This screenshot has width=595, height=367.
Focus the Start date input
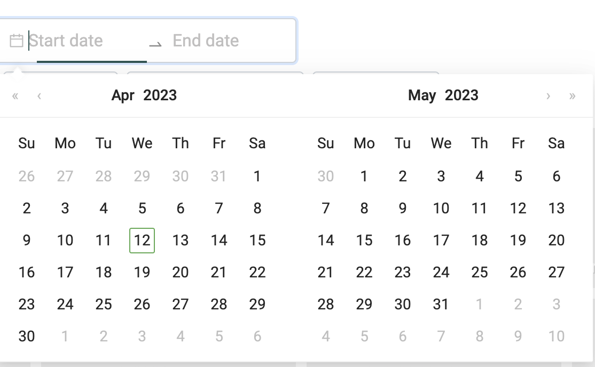click(x=87, y=41)
